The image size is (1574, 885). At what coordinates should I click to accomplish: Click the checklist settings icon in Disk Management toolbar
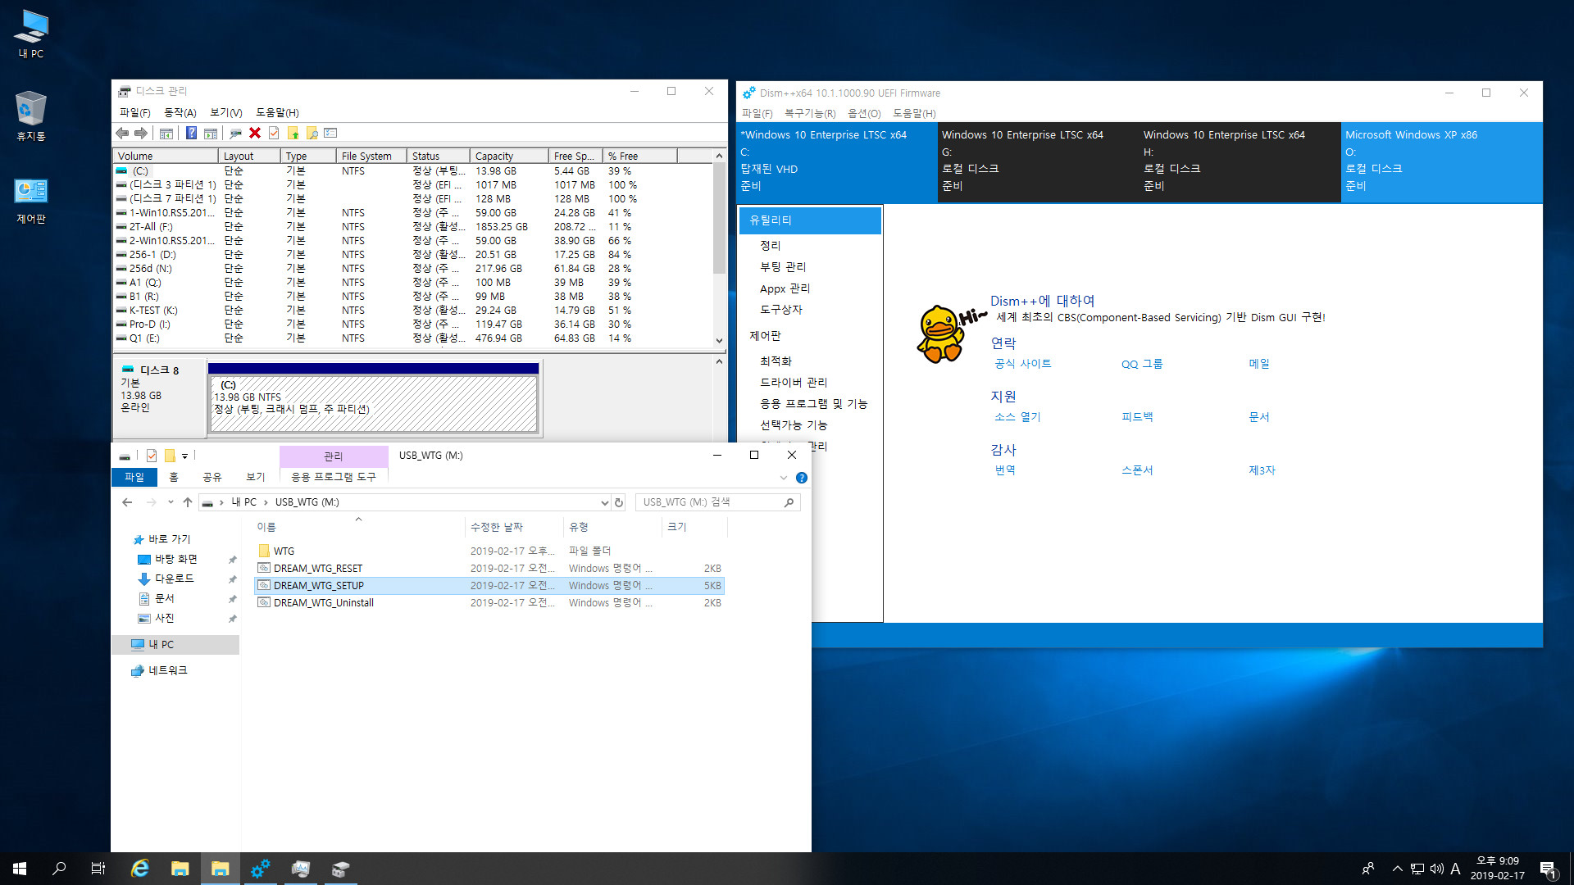[330, 133]
